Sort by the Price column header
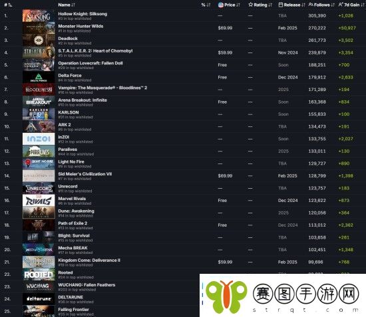 (229, 5)
